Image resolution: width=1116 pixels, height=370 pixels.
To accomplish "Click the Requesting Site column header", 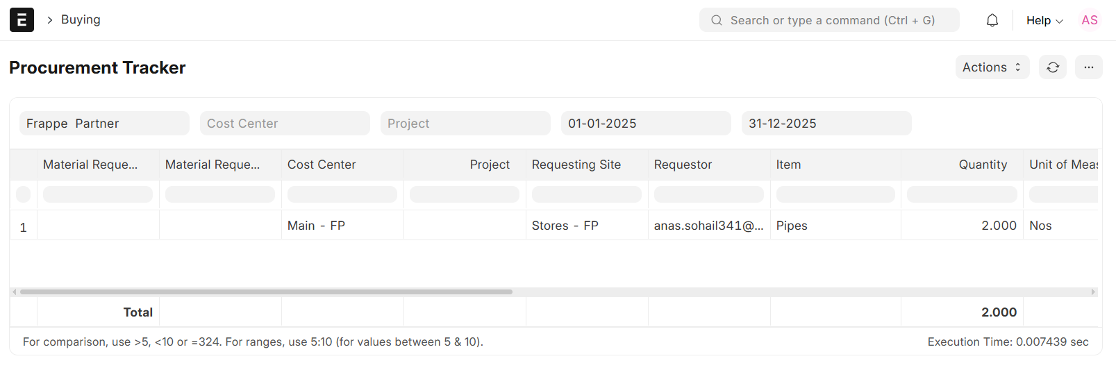I will (x=576, y=165).
